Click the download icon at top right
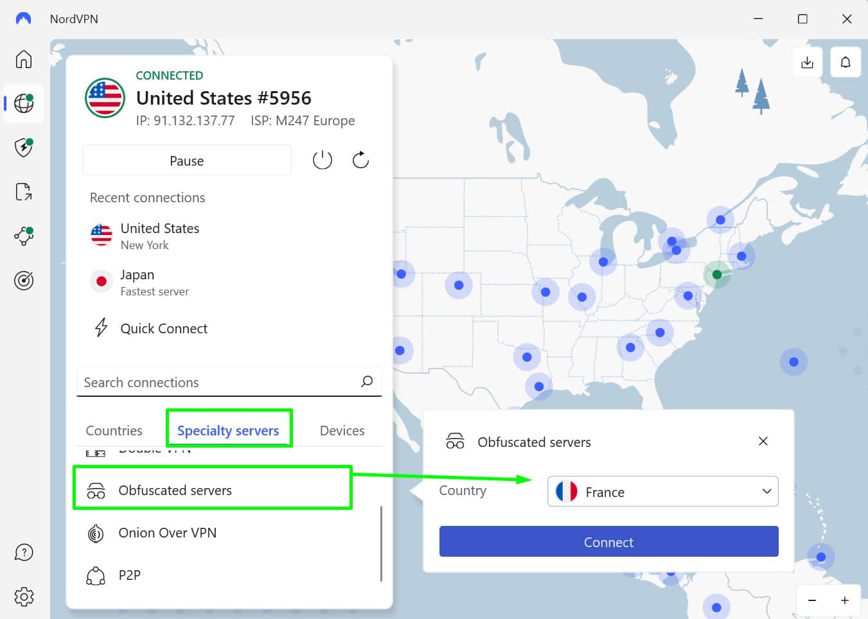 pos(807,62)
